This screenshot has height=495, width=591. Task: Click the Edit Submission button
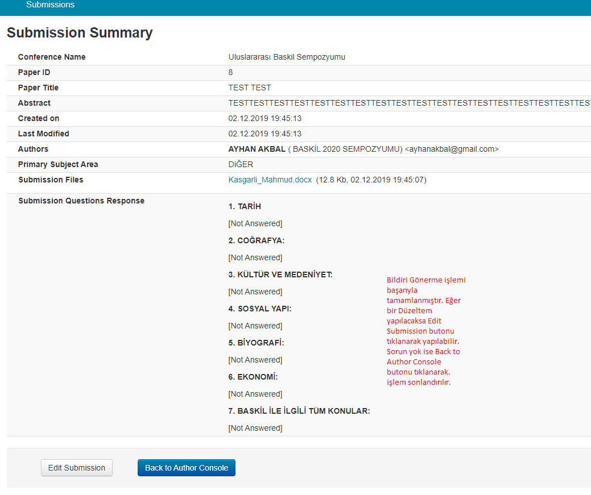click(77, 468)
